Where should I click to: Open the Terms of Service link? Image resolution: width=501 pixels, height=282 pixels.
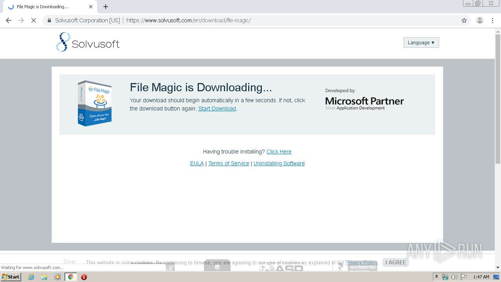229,163
